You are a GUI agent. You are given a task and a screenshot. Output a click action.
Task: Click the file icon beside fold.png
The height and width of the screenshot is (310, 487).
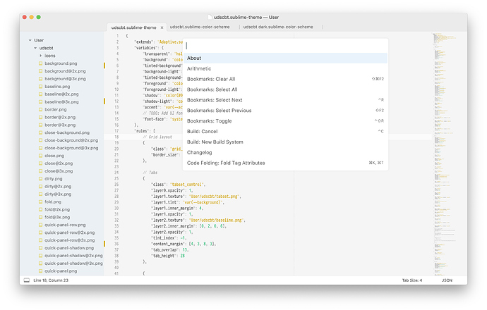coord(40,201)
